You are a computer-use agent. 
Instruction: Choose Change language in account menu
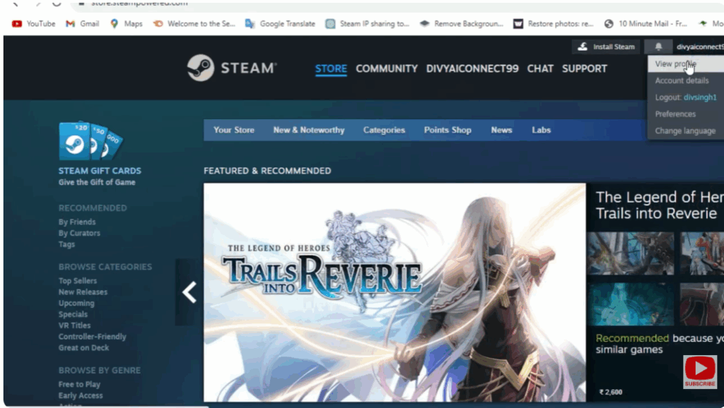[684, 131]
